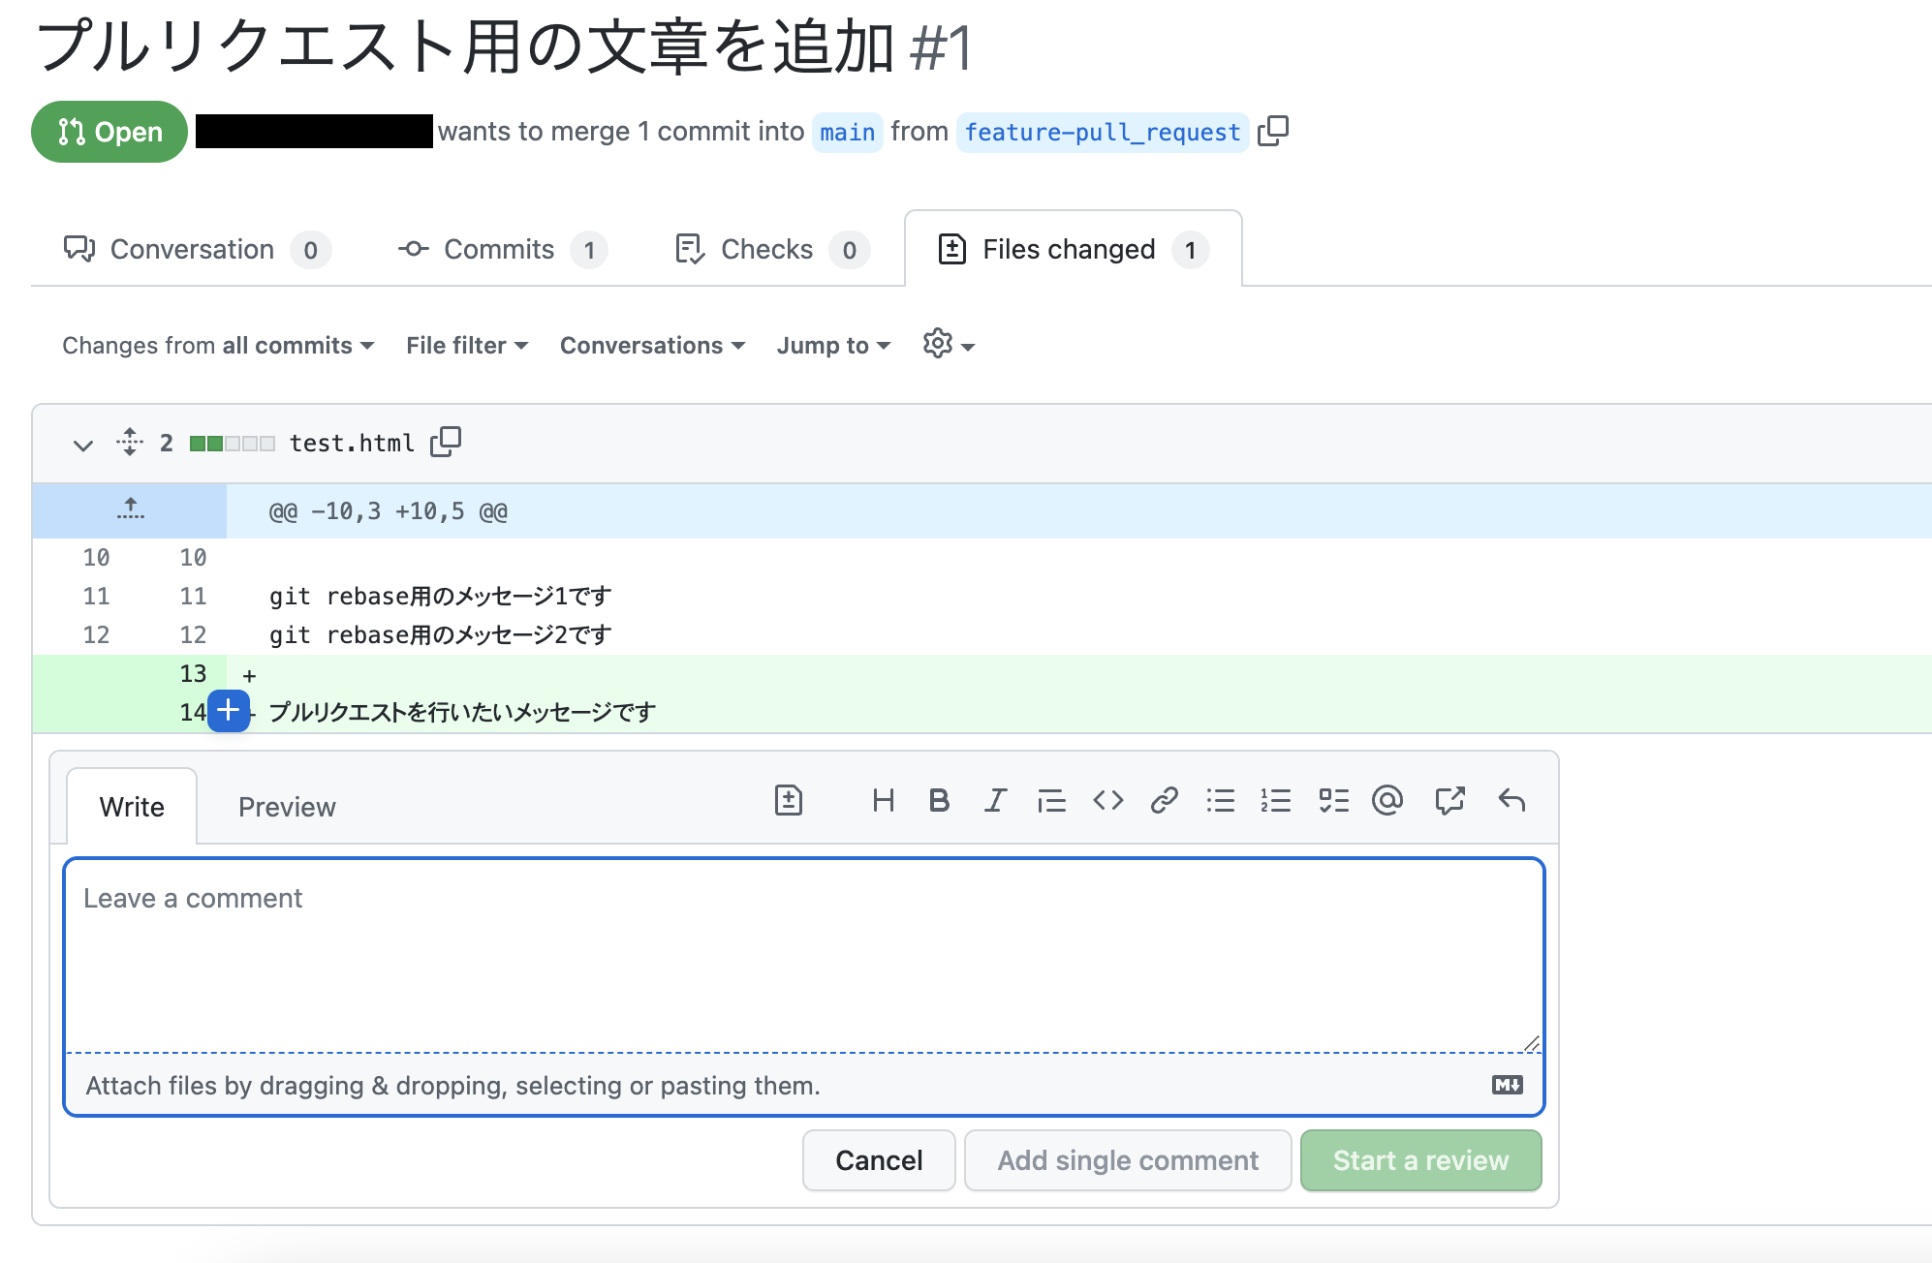Add heading text formatting

(x=883, y=800)
